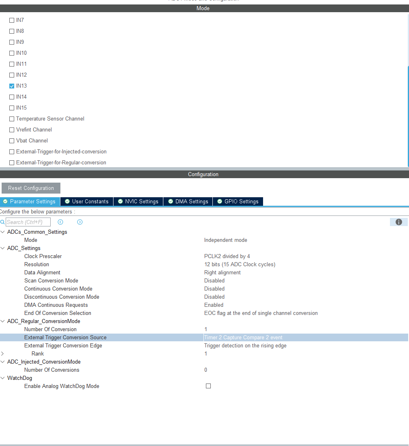
Task: Enable the IN8 channel checkbox
Action: coord(12,31)
